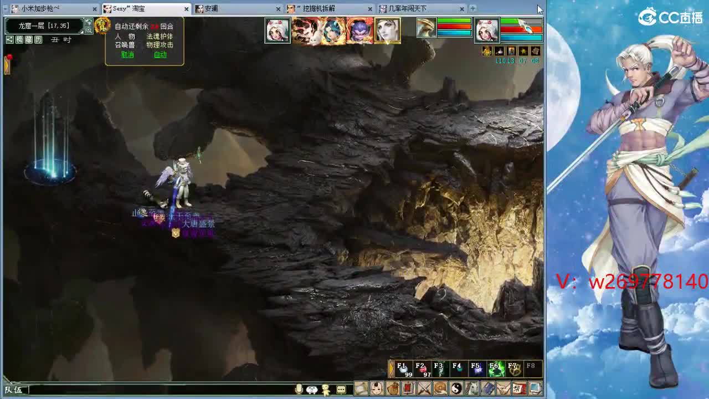Open the 藏 collection button
Screen dimensions: 709x399
[29, 39]
